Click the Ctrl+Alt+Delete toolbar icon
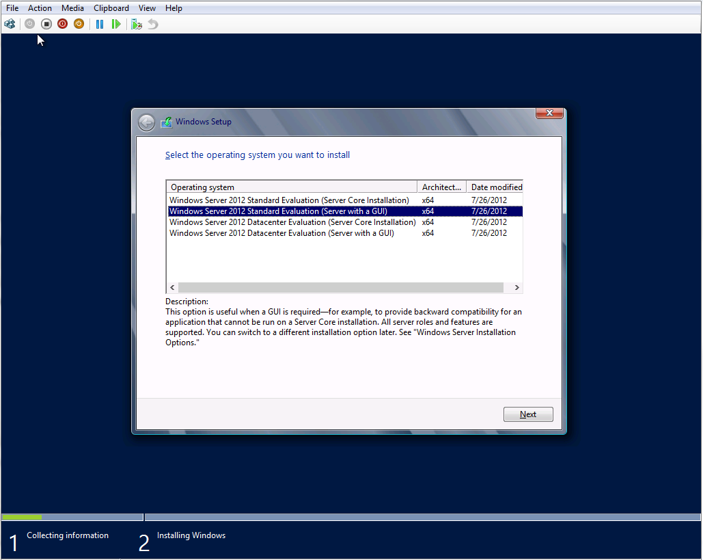 (x=10, y=24)
